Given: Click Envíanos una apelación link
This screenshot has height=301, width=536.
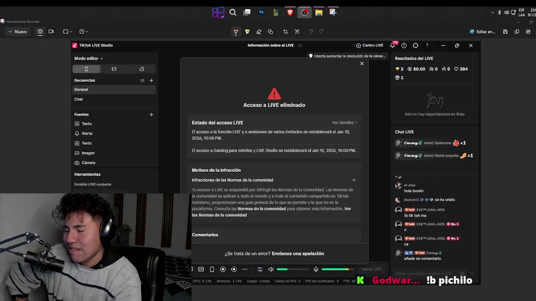Looking at the screenshot, I should (298, 254).
